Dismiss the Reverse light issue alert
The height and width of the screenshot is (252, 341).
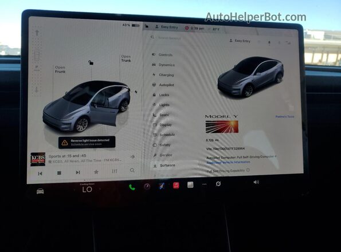[87, 142]
